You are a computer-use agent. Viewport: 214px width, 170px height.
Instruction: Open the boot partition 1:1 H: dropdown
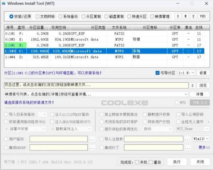[186, 73]
